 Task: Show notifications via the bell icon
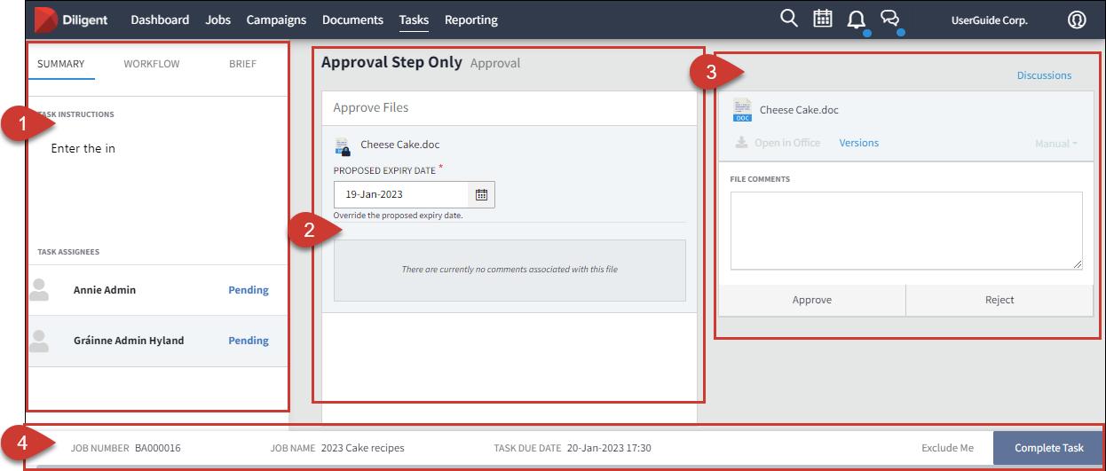click(x=856, y=20)
